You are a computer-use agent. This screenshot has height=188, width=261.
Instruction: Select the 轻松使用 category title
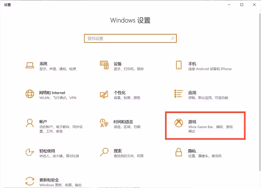click(47, 151)
